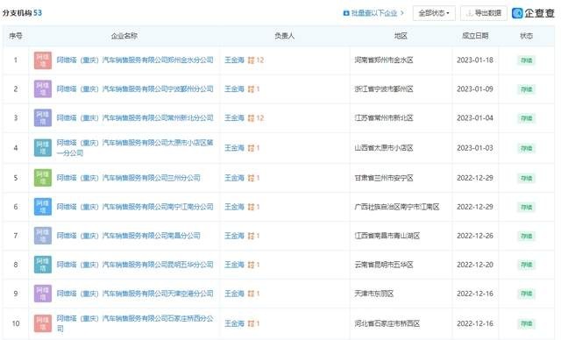Click the 企业名称 column header
Screen dimensions: 561x340
(x=124, y=36)
